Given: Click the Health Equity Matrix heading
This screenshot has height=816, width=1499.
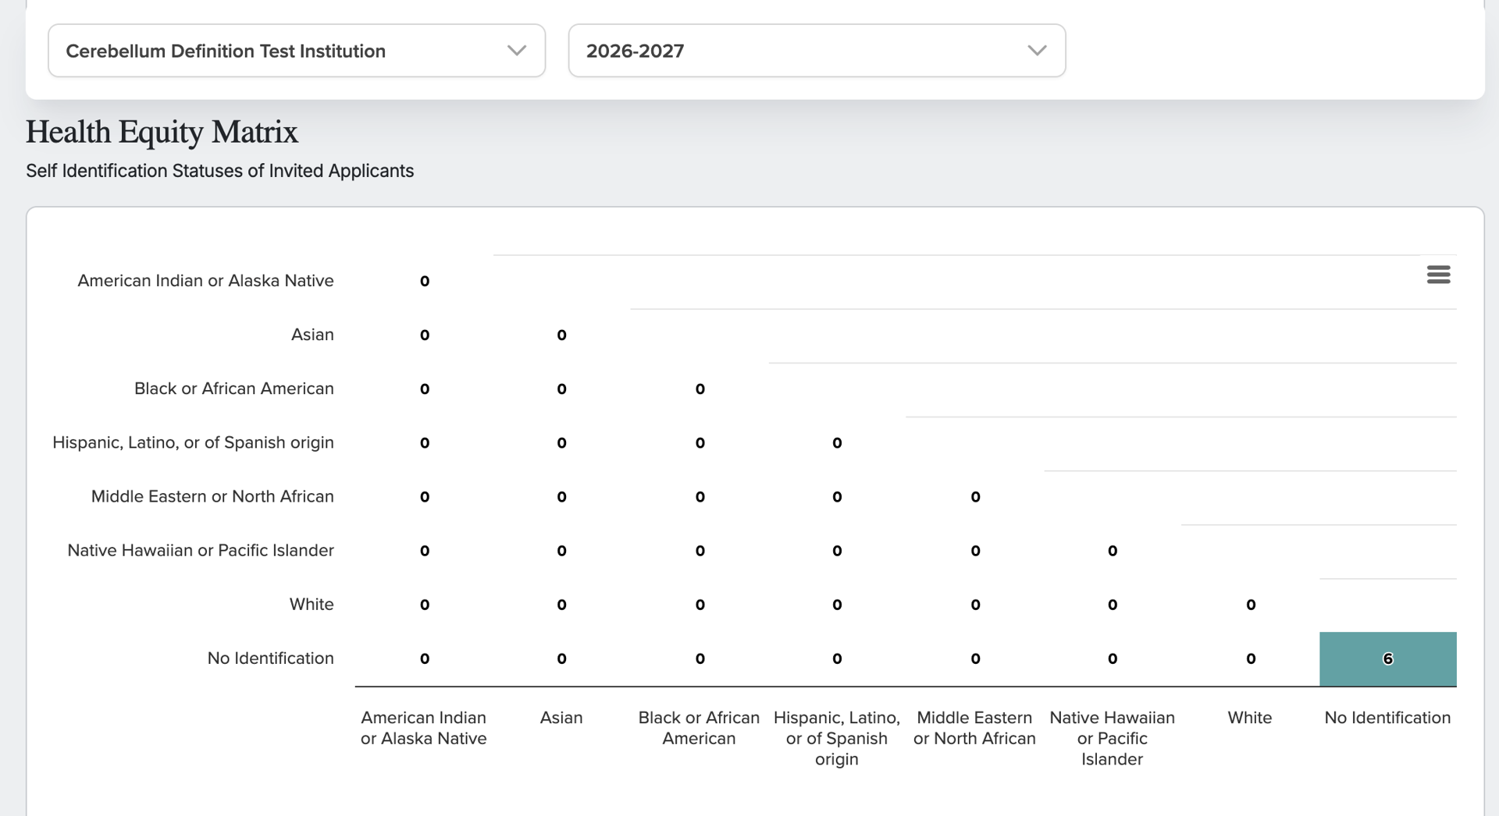Looking at the screenshot, I should coord(162,132).
